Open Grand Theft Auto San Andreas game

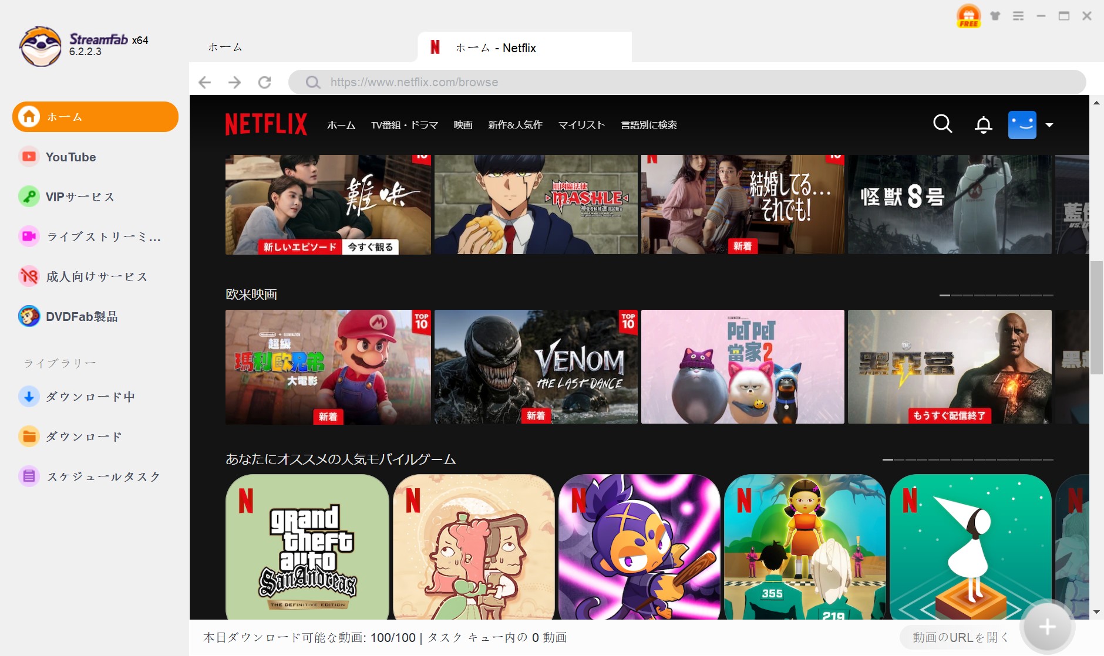(307, 547)
